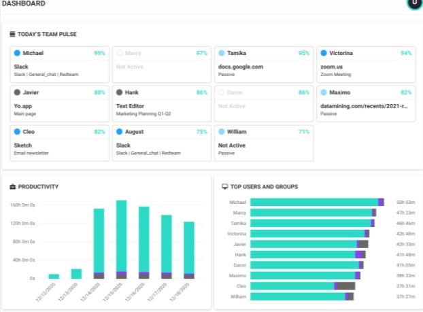Open Marcy's inactive team pulse card
The height and width of the screenshot is (312, 423).
[x=162, y=65]
